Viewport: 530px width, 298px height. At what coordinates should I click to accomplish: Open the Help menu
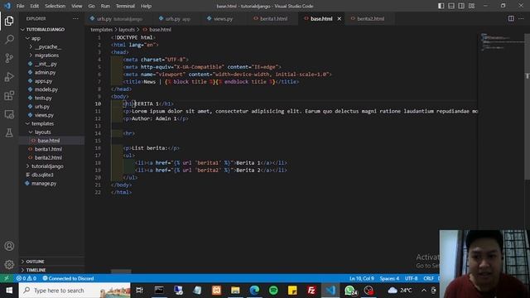(x=146, y=6)
